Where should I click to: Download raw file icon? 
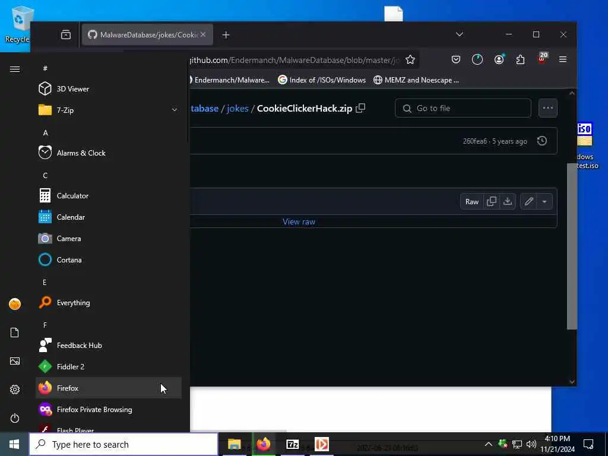click(508, 202)
